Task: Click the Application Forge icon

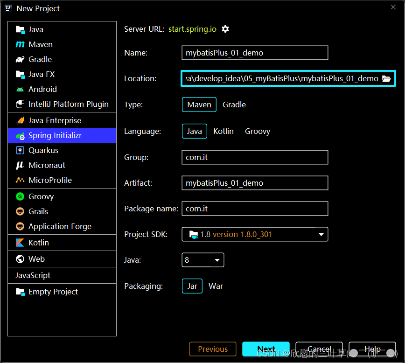Action: [x=20, y=227]
